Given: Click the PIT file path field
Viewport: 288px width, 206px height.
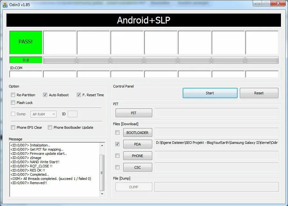Looking at the screenshot, I should (x=216, y=113).
